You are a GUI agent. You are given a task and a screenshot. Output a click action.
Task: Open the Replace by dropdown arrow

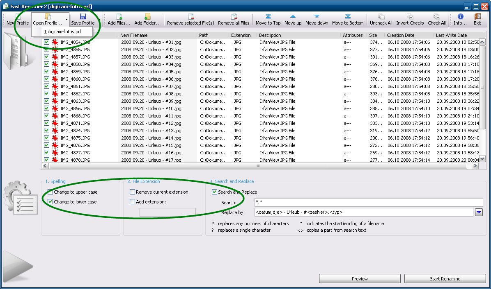click(x=479, y=212)
